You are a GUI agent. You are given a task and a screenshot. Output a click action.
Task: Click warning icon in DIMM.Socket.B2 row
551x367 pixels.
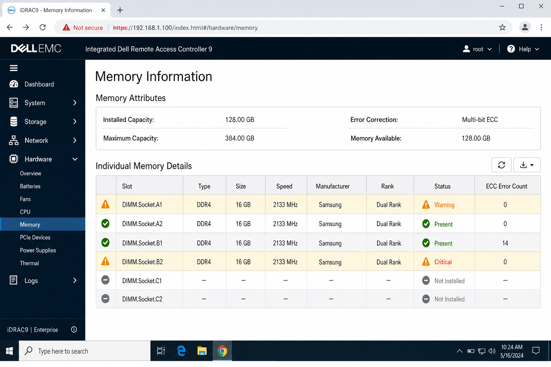[105, 261]
